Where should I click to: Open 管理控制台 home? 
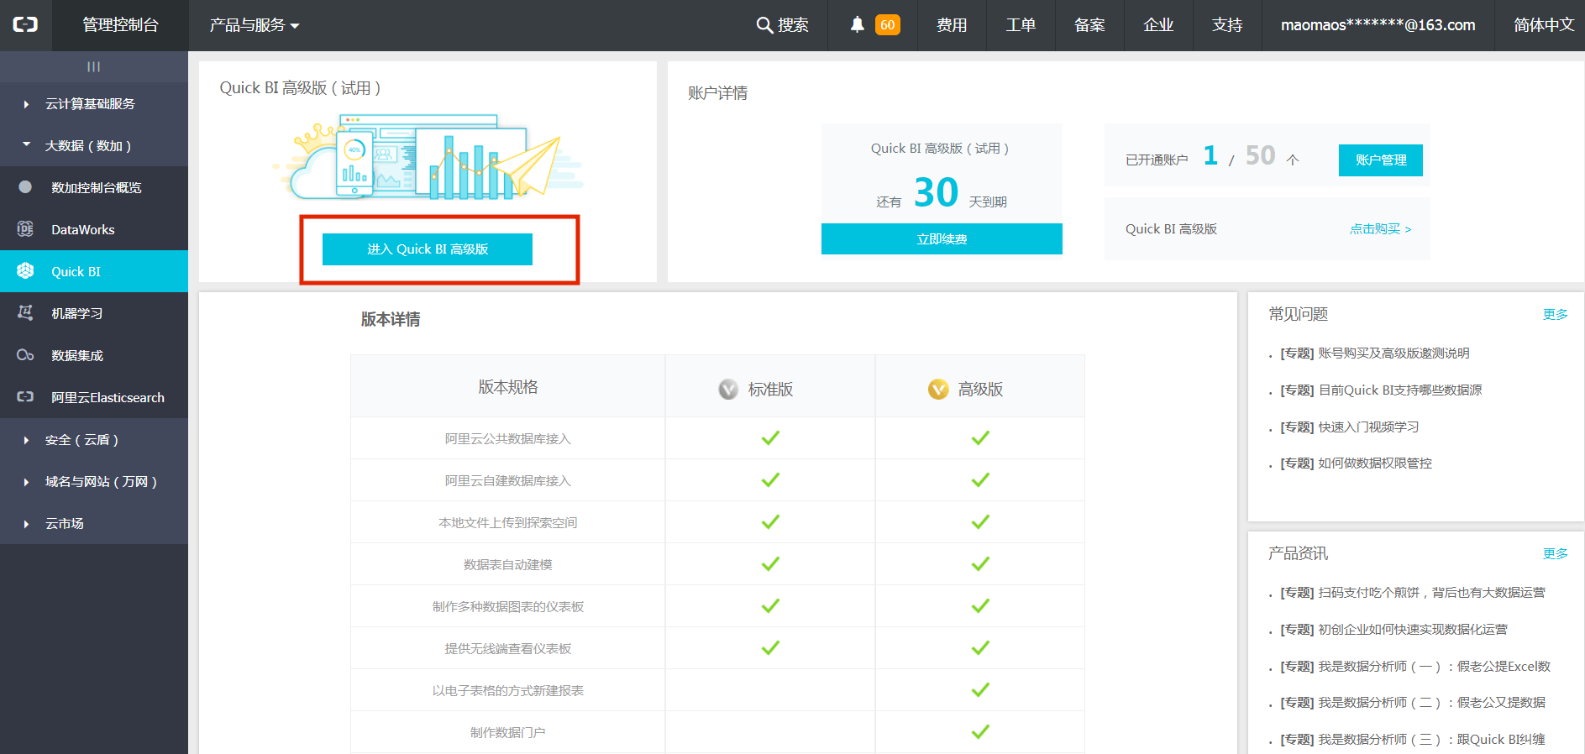120,25
